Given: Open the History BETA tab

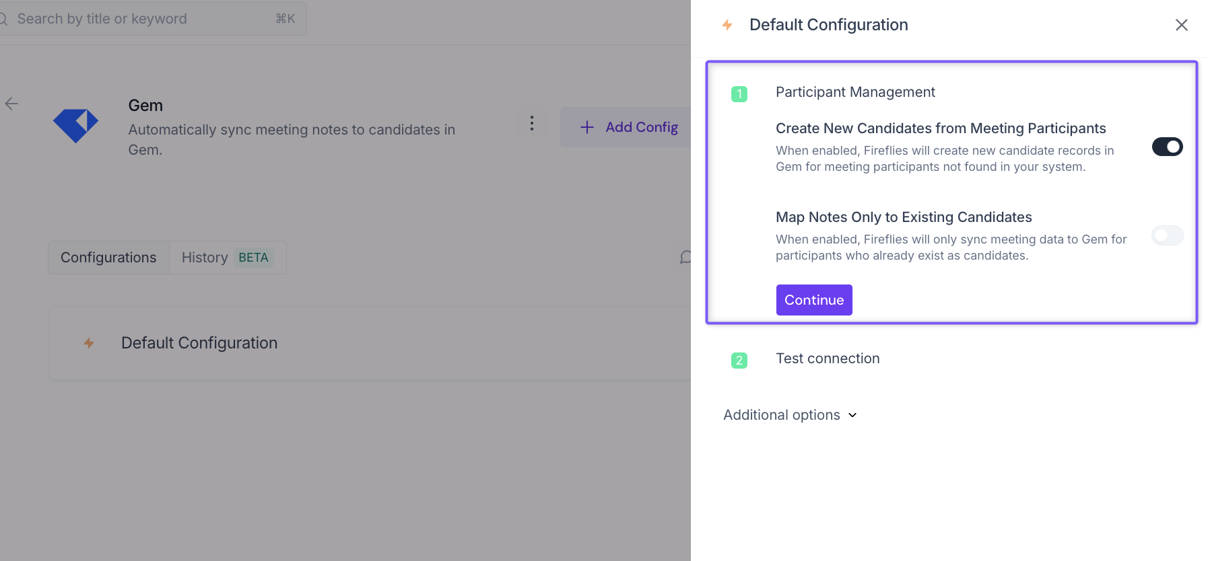Looking at the screenshot, I should click(x=228, y=258).
